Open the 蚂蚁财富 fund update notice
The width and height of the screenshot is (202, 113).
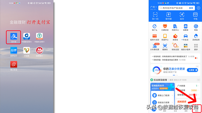[x=169, y=60]
